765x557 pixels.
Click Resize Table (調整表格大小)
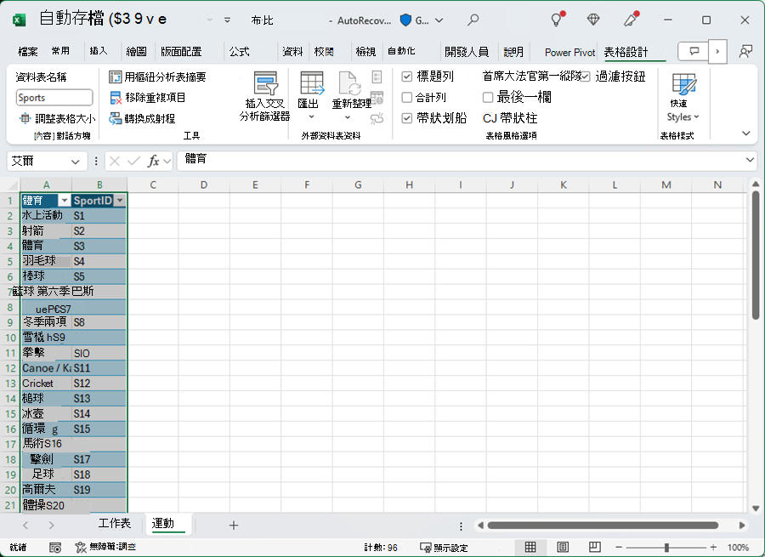pyautogui.click(x=57, y=118)
